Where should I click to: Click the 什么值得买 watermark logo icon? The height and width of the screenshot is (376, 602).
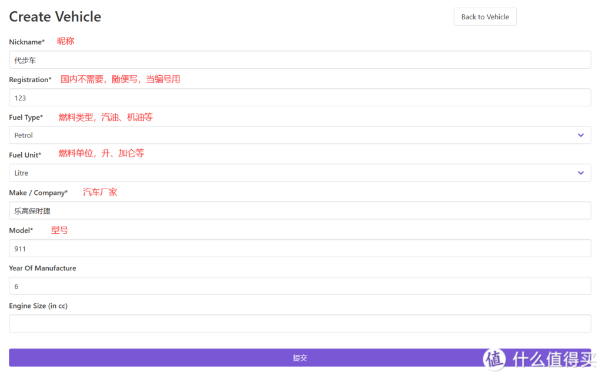point(494,359)
